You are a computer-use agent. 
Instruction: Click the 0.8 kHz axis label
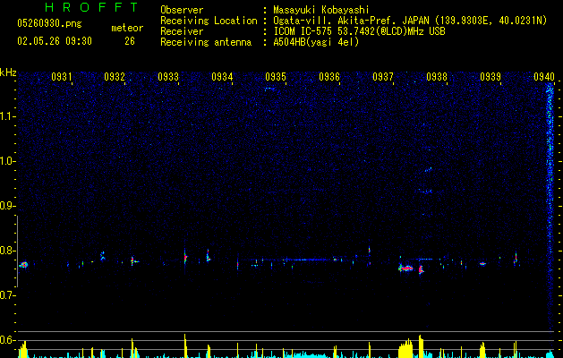click(x=8, y=251)
